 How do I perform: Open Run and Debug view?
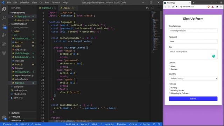(x=4, y=35)
